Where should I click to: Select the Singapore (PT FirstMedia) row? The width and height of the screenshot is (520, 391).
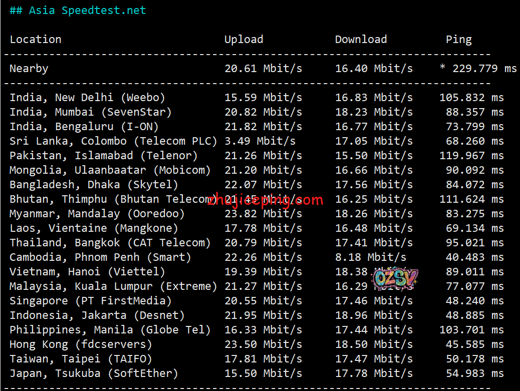tap(91, 301)
